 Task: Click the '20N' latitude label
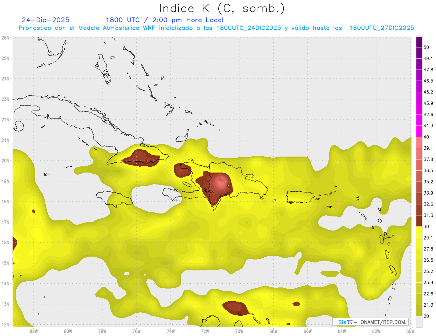coord(5,161)
